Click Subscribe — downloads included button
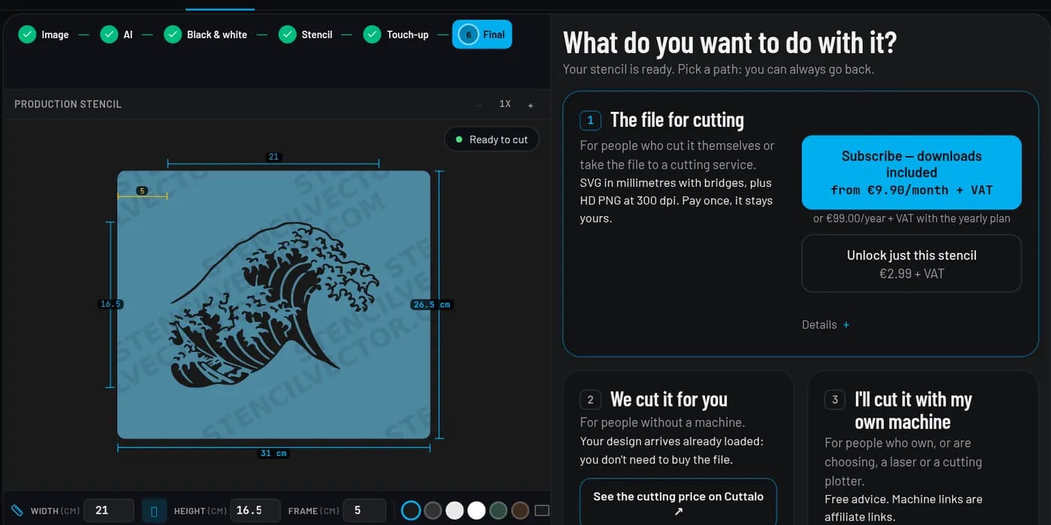This screenshot has height=525, width=1051. tap(911, 172)
